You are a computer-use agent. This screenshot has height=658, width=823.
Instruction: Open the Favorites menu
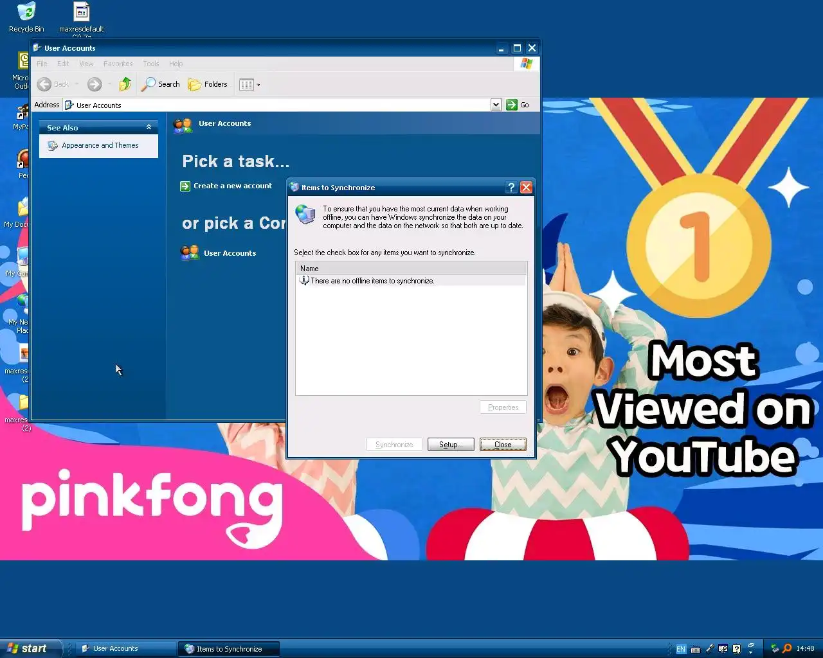(118, 64)
